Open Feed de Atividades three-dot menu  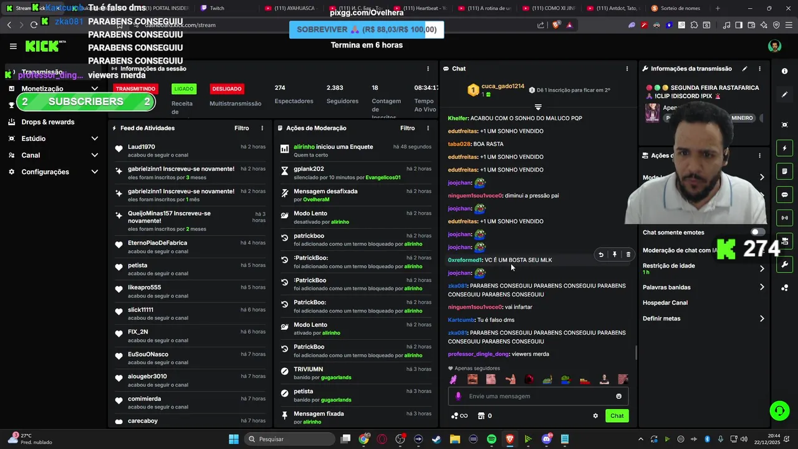click(262, 128)
